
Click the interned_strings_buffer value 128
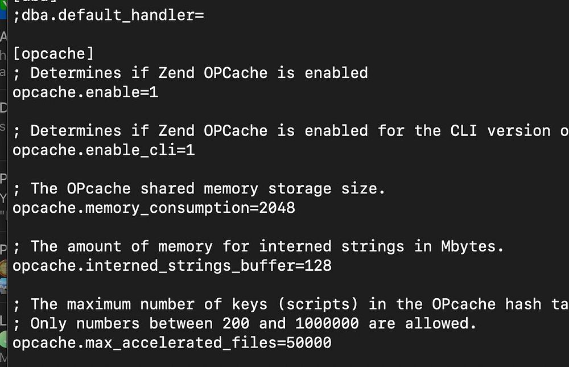tap(318, 265)
